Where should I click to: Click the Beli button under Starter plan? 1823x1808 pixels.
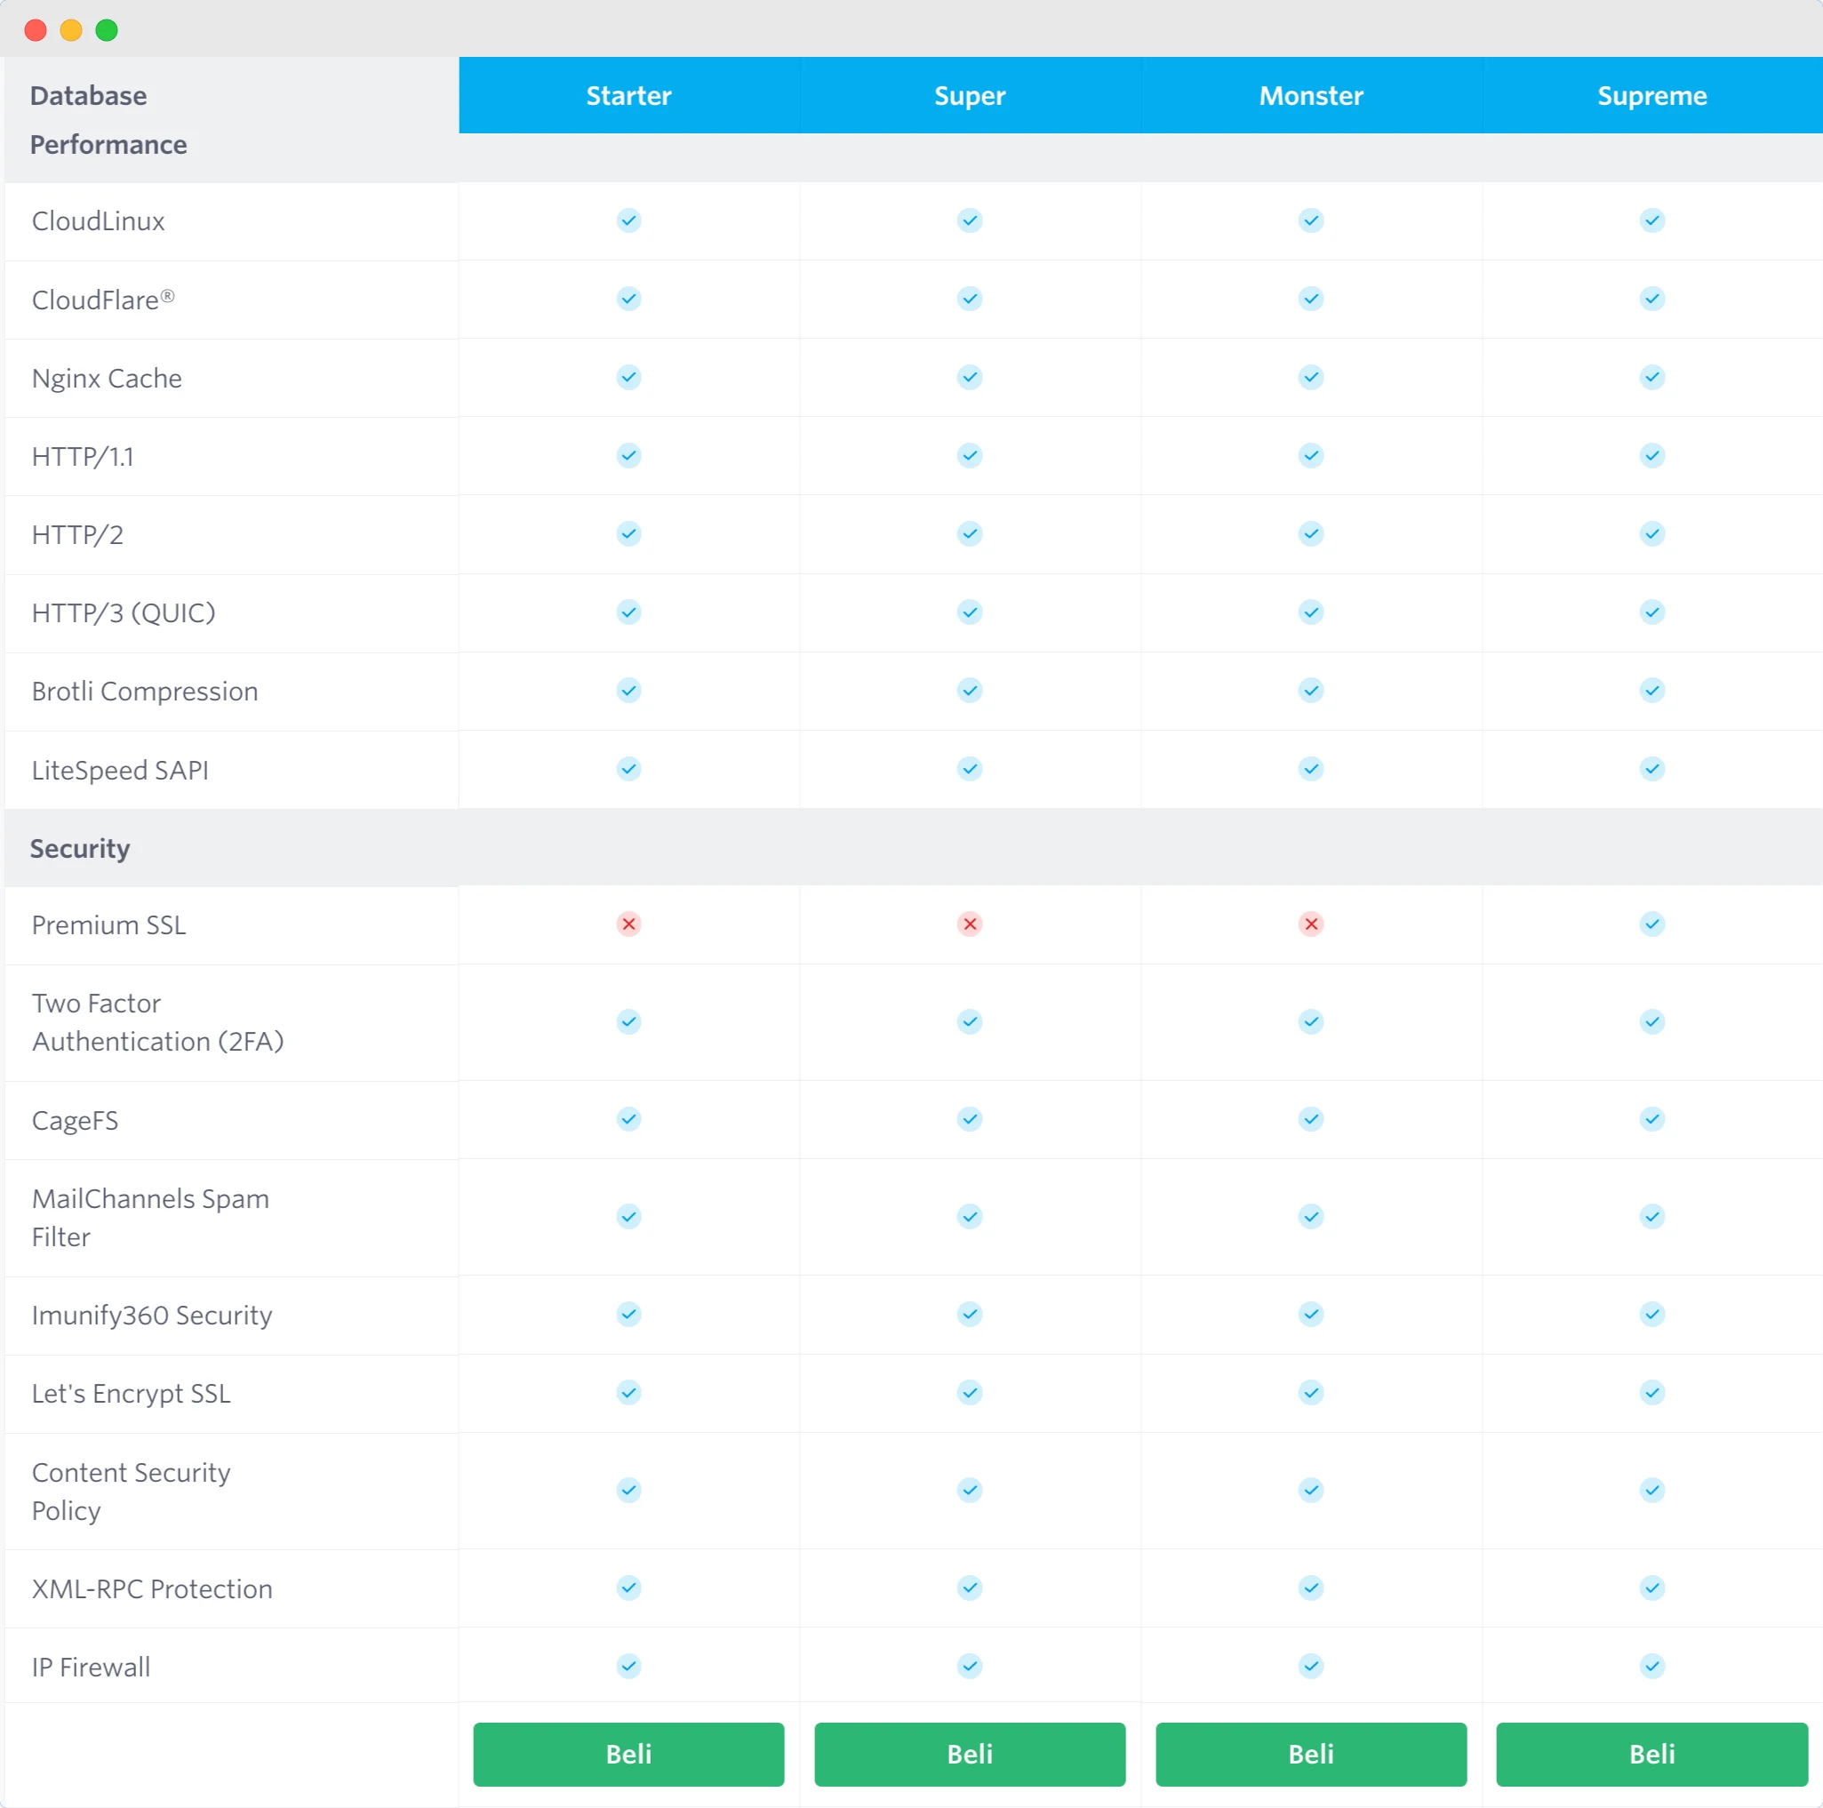[628, 1753]
